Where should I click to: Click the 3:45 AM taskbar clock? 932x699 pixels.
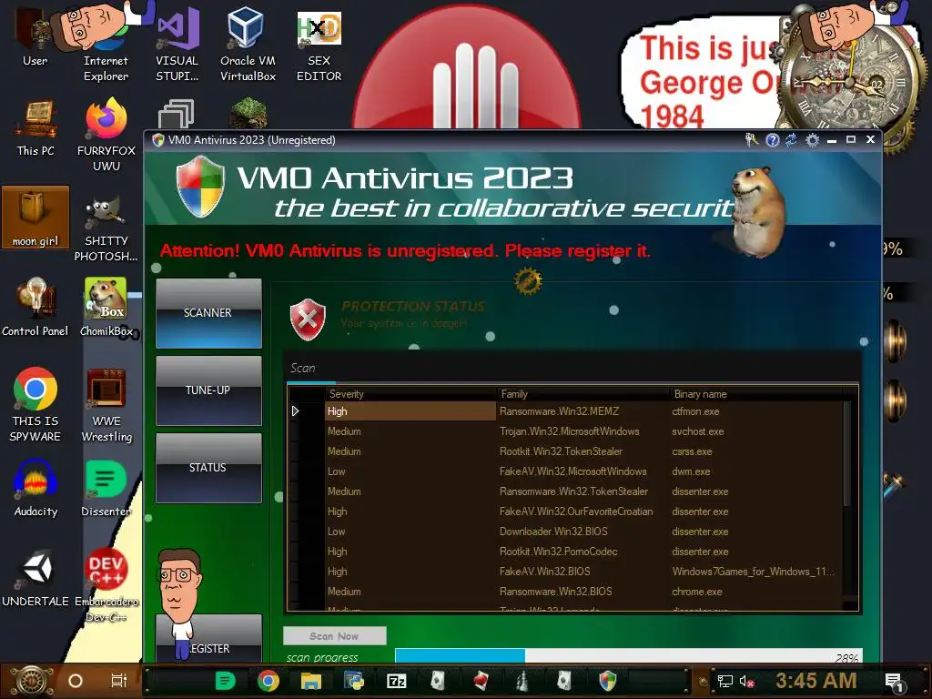tap(816, 681)
